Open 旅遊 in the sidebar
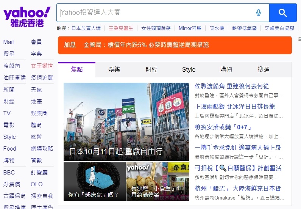 36,137
